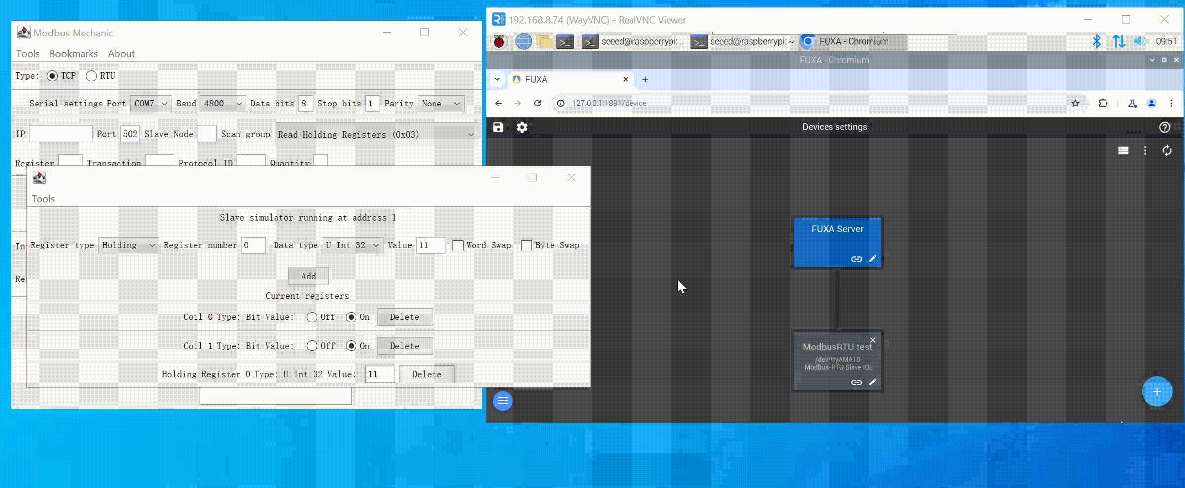1185x488 pixels.
Task: Open the About menu in Modbus Mechanic
Action: pyautogui.click(x=121, y=54)
